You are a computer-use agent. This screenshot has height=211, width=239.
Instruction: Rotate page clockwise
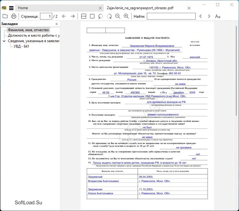[109, 16]
